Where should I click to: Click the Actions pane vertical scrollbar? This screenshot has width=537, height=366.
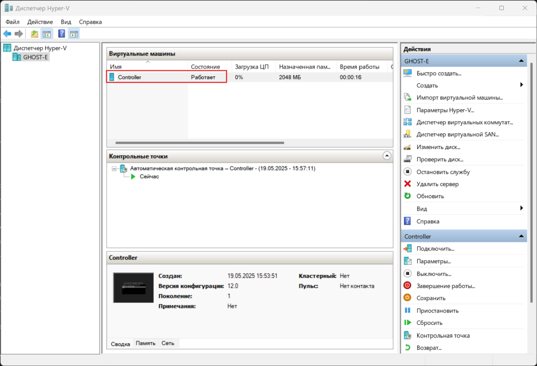click(532, 183)
